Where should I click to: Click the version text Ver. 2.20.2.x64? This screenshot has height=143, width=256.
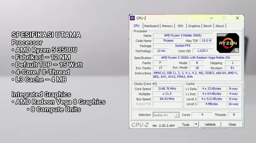coord(163,125)
